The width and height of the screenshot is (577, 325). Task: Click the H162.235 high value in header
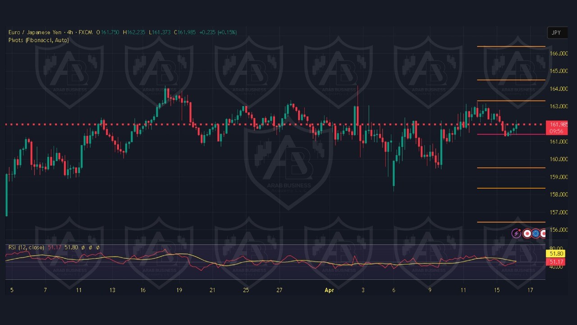tap(134, 32)
